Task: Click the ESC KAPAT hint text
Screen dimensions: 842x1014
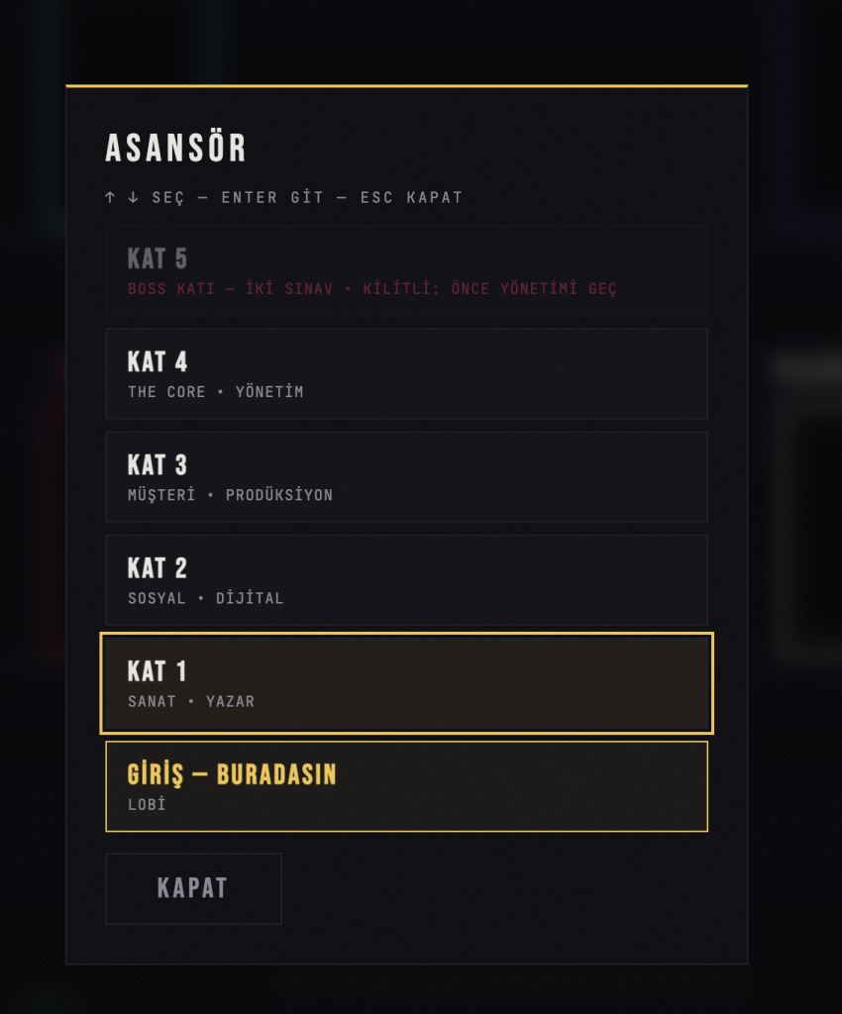Action: (x=411, y=197)
